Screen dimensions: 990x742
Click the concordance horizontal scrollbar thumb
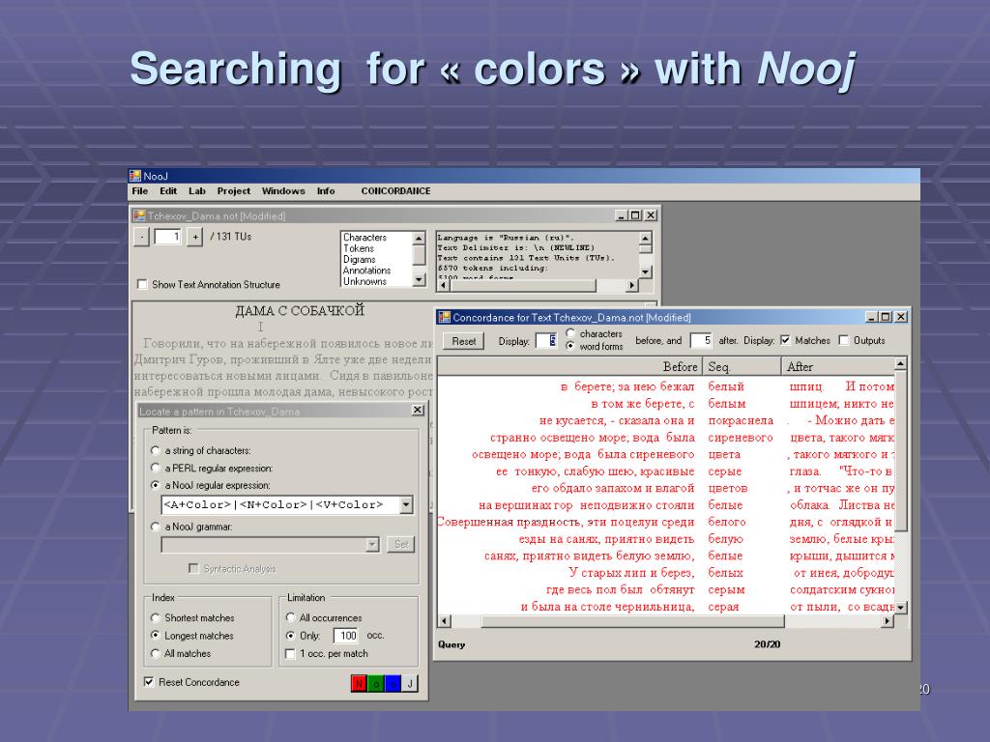click(632, 621)
